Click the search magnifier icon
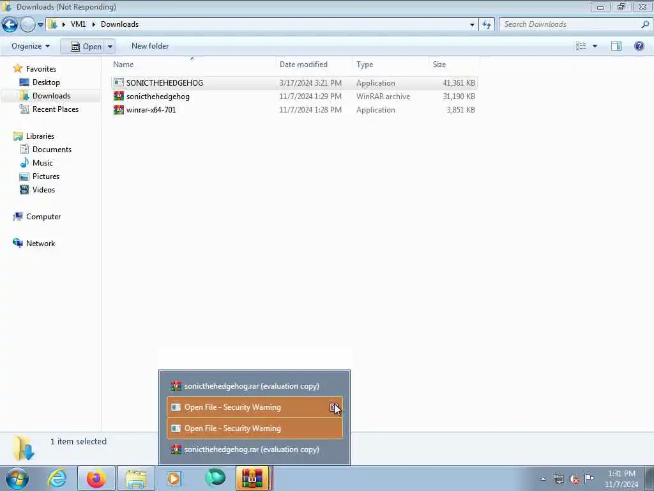Screen dimensions: 654x491 645,24
